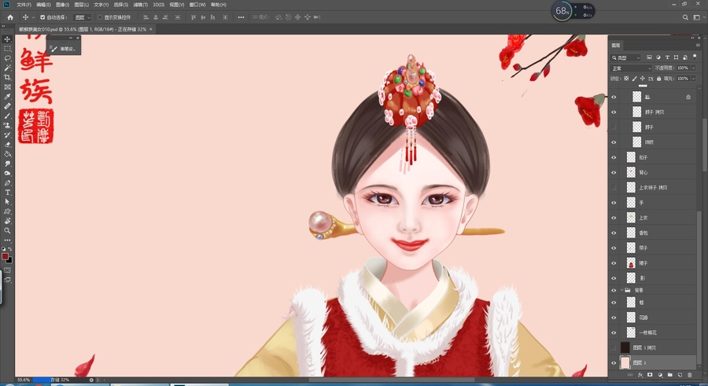
Task: Add a layer mask via panel icon
Action: pos(651,375)
